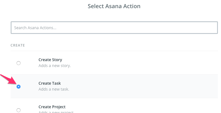The width and height of the screenshot is (221, 113).
Task: Click the CREATE section header
Action: pos(18,45)
